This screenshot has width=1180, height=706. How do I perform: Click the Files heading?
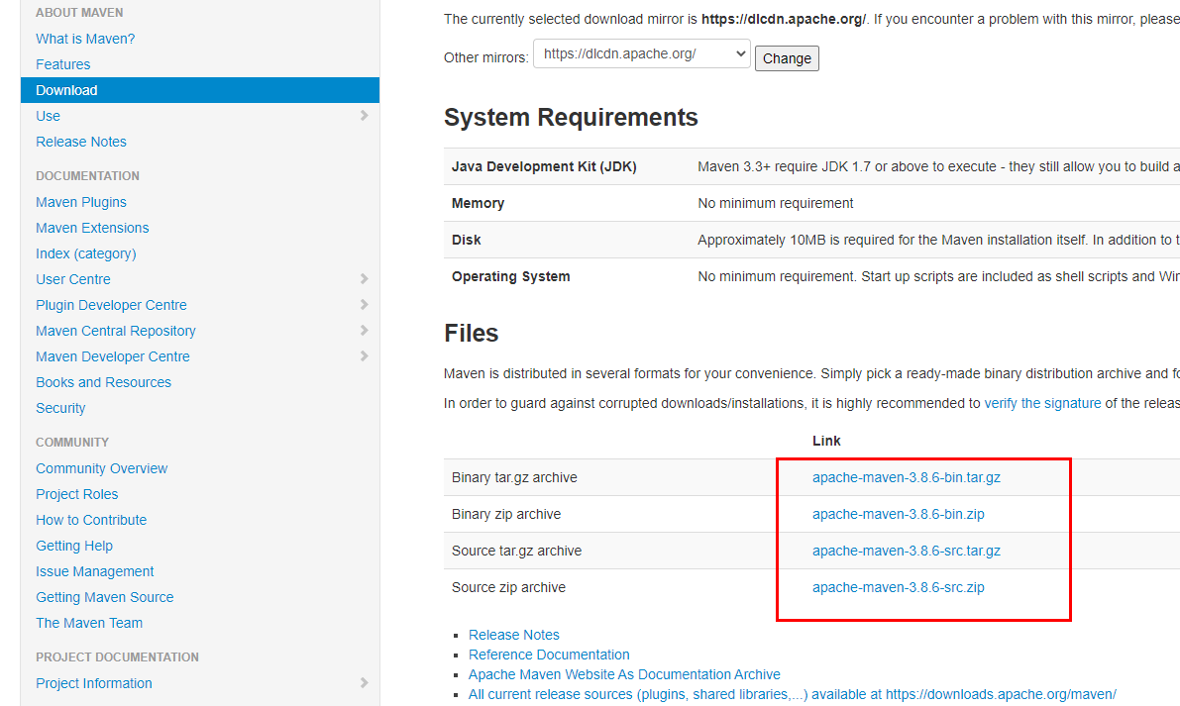(x=471, y=333)
